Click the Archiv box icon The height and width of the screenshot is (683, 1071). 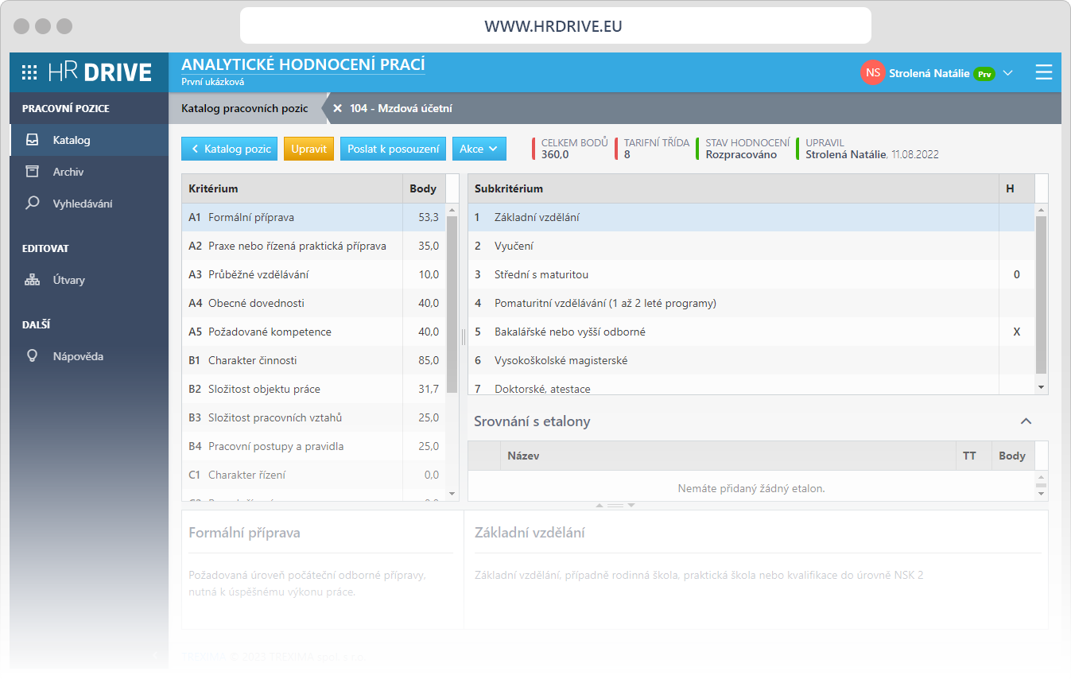(x=32, y=172)
